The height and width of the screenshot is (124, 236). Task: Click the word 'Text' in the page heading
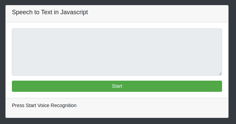[47, 12]
